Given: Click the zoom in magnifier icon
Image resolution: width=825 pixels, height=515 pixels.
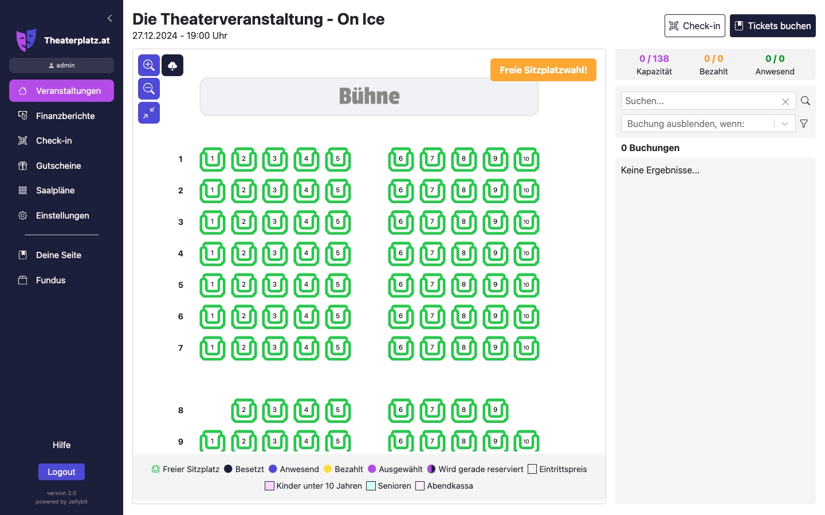Looking at the screenshot, I should tap(149, 65).
